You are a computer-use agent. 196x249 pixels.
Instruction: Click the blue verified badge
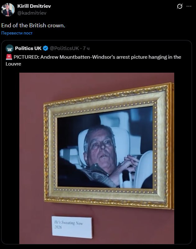[x=45, y=48]
